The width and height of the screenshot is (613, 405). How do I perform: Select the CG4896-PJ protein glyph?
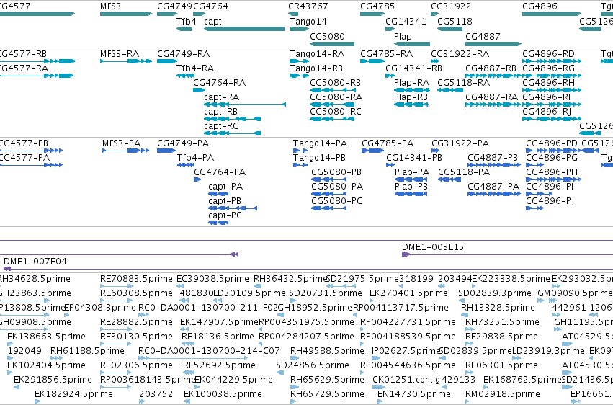click(534, 208)
